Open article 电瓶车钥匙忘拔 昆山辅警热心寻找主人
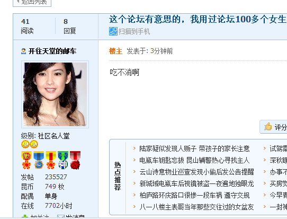287x219 pixels. pyautogui.click(x=194, y=160)
